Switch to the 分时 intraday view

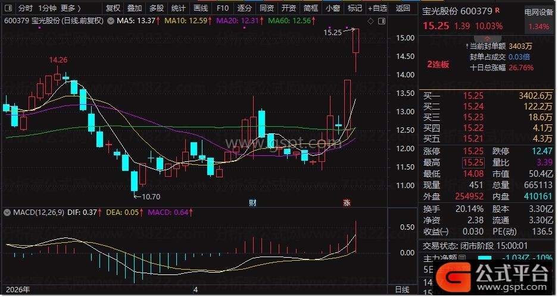click(26, 8)
